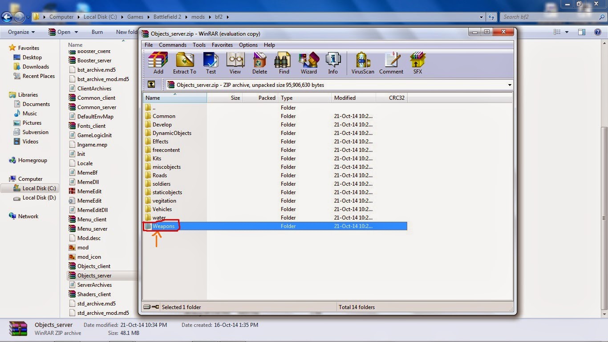The height and width of the screenshot is (342, 608).
Task: Sort WinRAR list by Size column
Action: point(224,98)
